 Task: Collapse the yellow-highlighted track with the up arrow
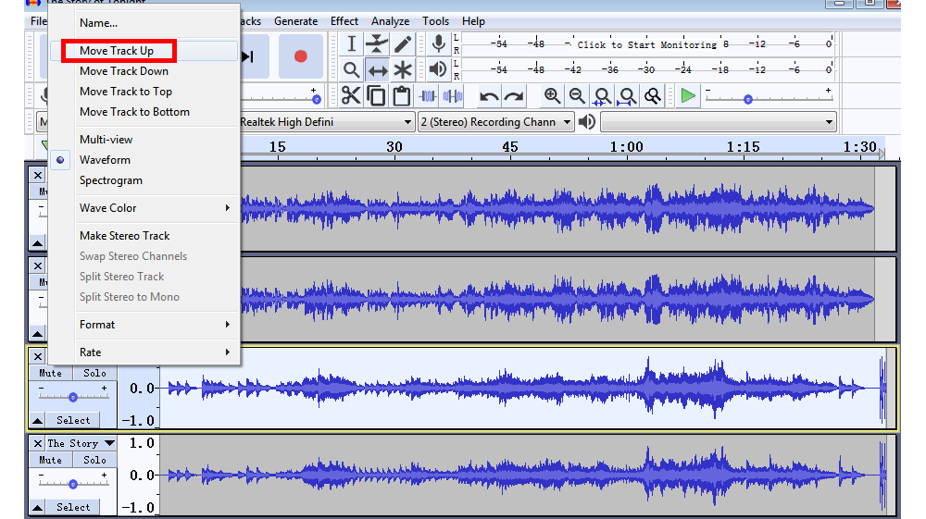38,421
